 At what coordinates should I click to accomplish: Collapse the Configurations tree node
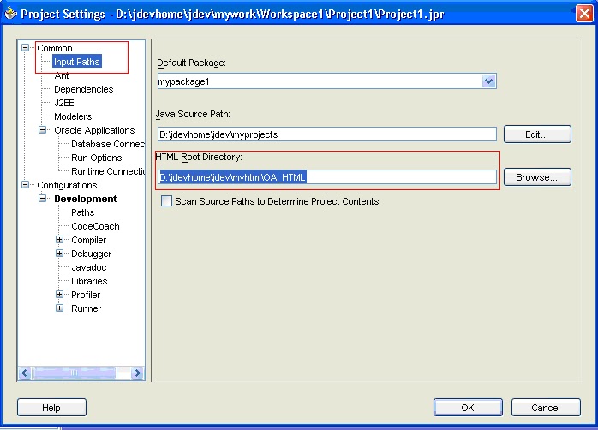pos(25,185)
